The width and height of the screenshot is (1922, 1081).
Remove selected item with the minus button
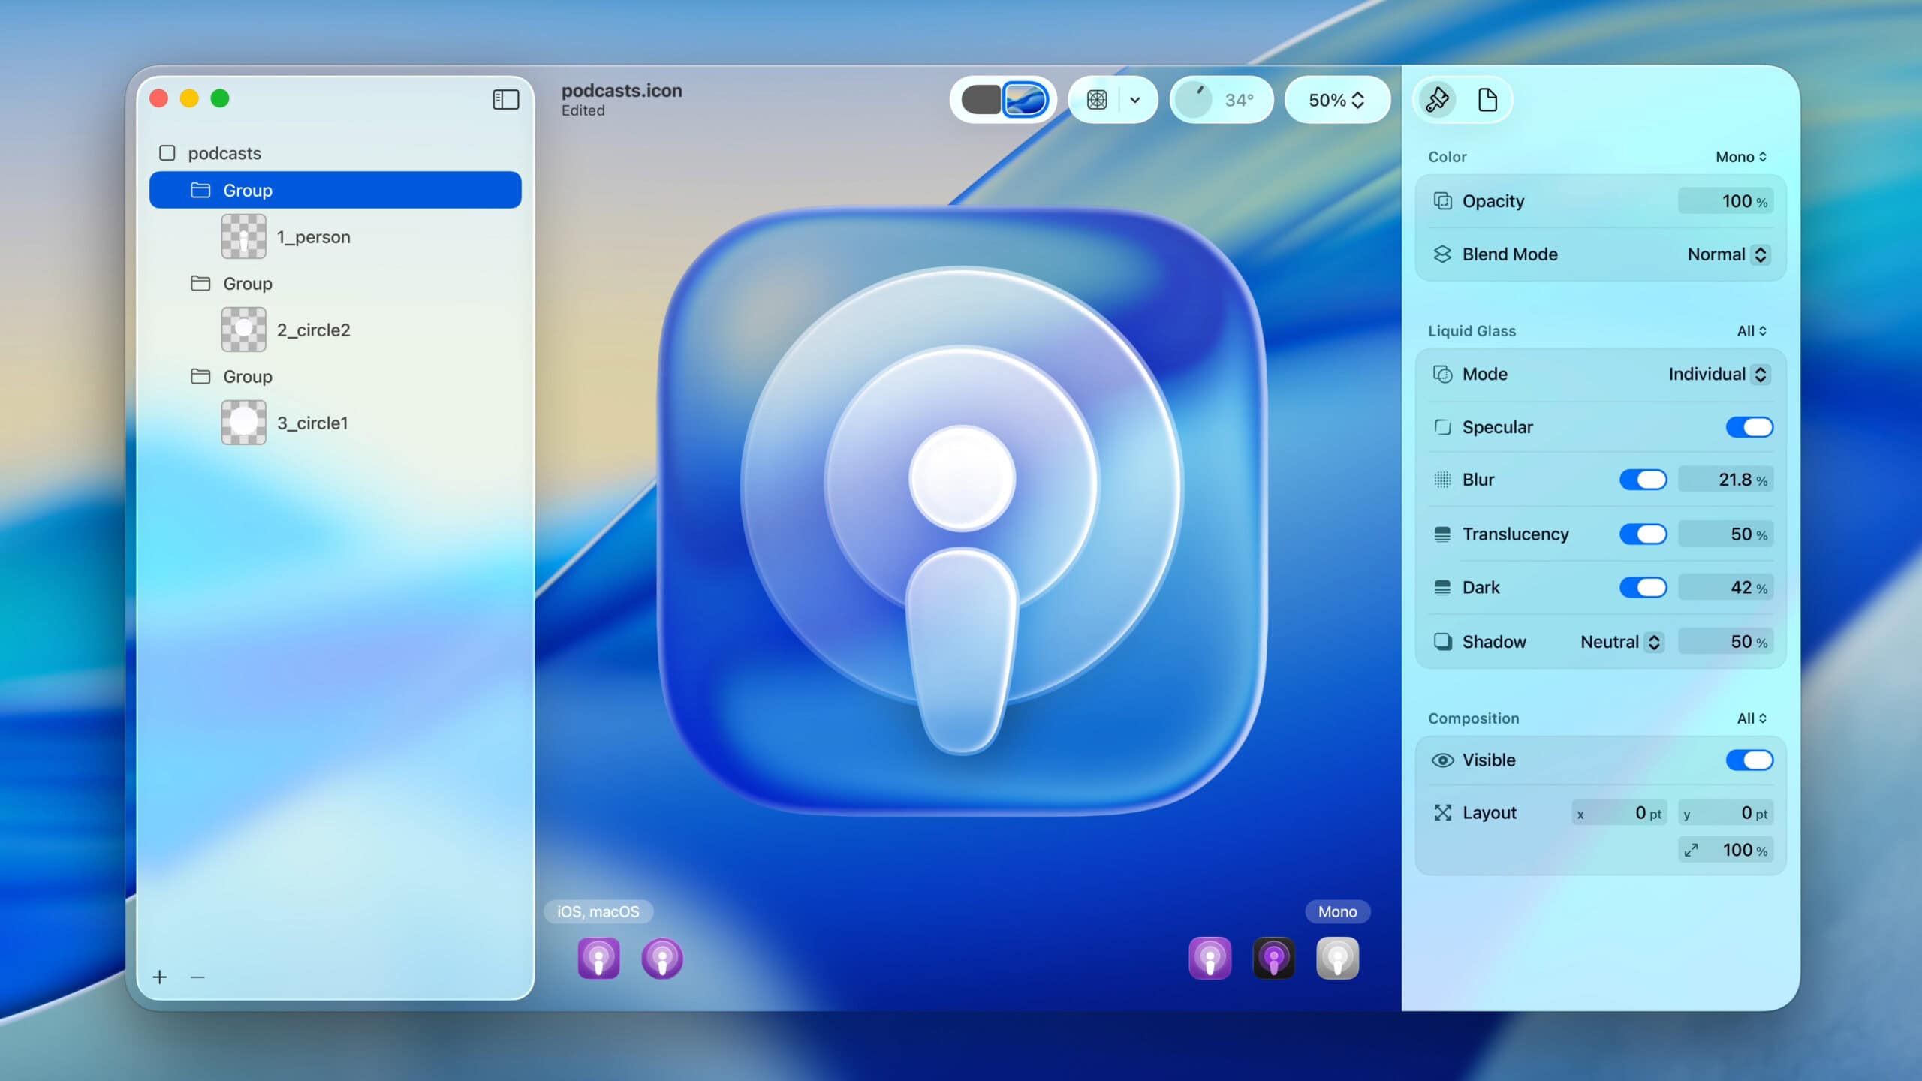[x=197, y=977]
